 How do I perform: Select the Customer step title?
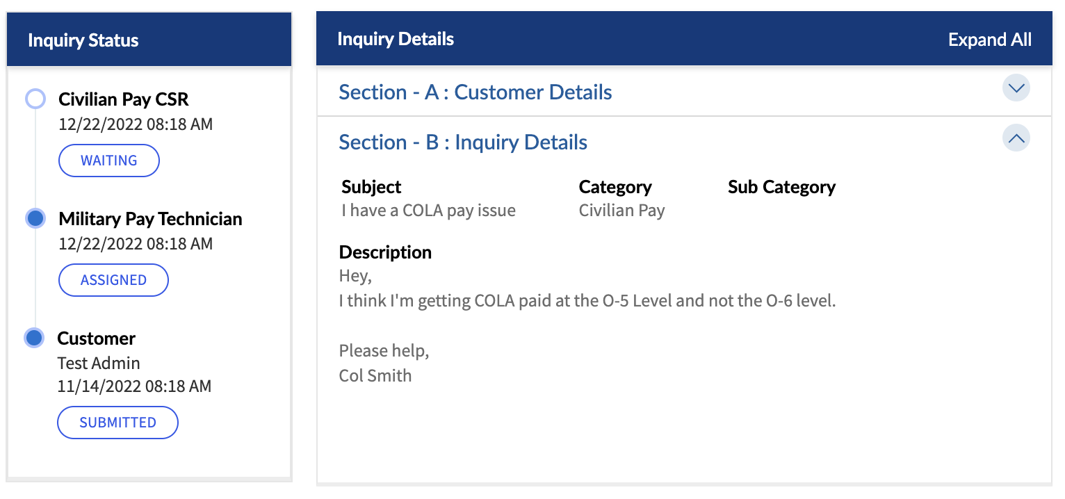click(x=96, y=338)
